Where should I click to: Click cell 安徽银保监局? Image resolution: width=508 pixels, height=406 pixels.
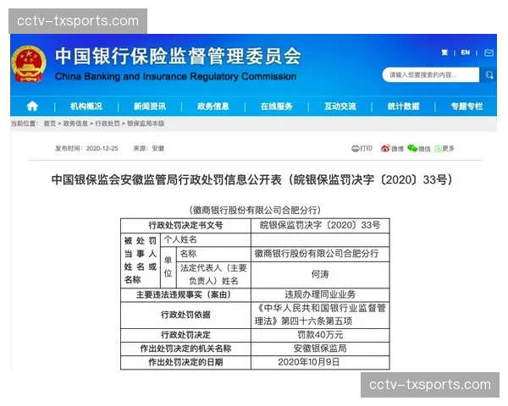(x=320, y=348)
